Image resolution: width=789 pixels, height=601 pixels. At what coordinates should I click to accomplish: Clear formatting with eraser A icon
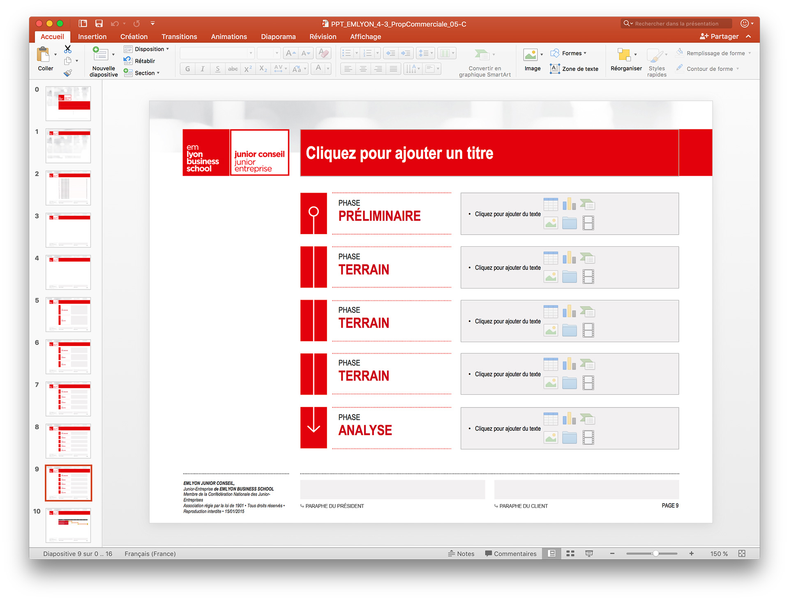324,53
